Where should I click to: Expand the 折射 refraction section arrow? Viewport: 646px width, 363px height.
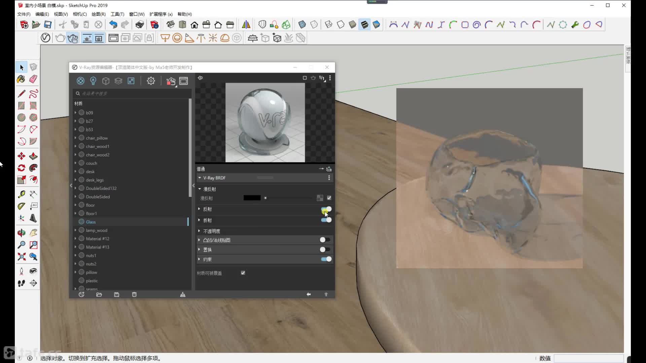(199, 220)
